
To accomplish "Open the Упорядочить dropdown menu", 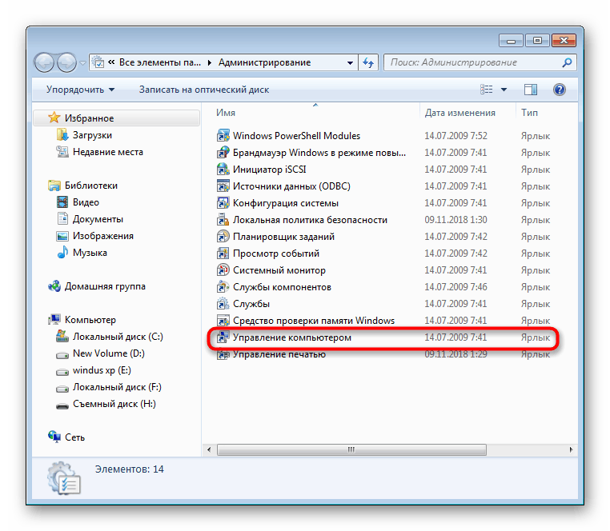I will point(80,90).
